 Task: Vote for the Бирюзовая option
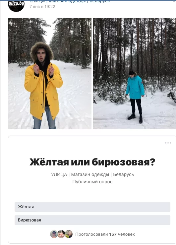92,220
